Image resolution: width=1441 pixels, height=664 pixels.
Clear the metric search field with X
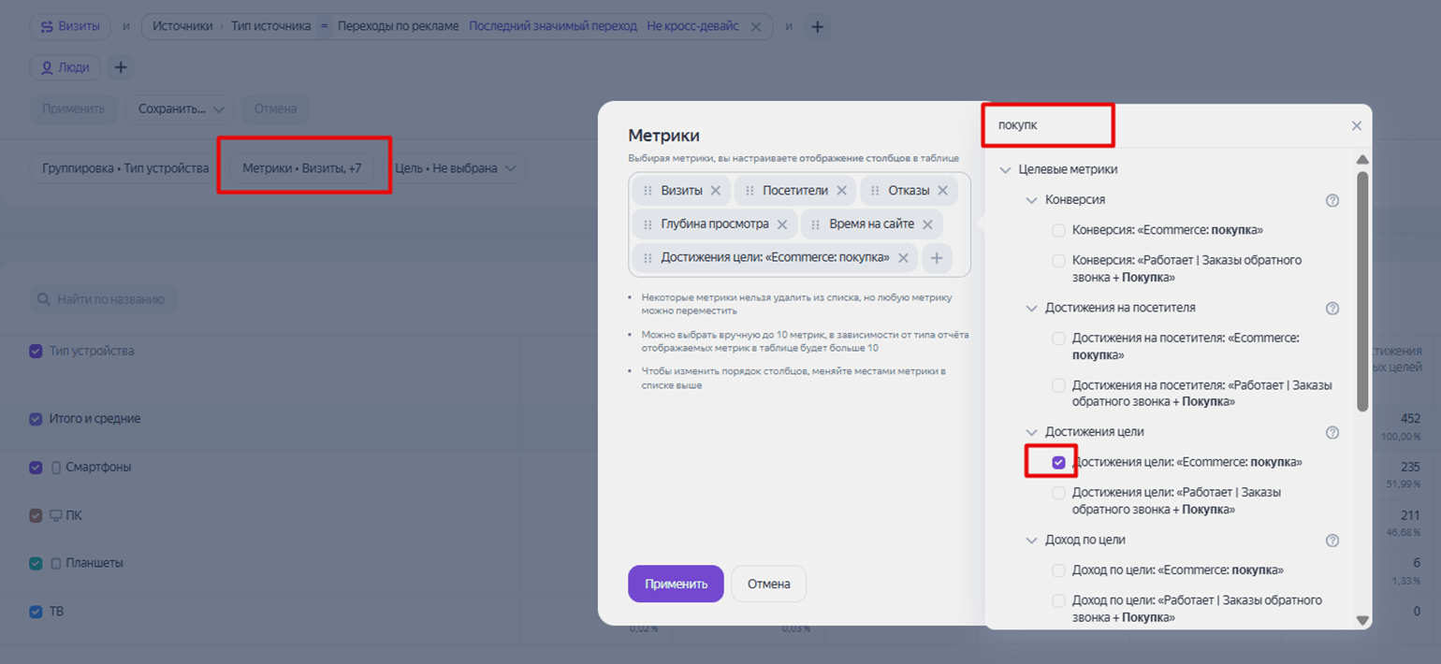click(x=1356, y=126)
